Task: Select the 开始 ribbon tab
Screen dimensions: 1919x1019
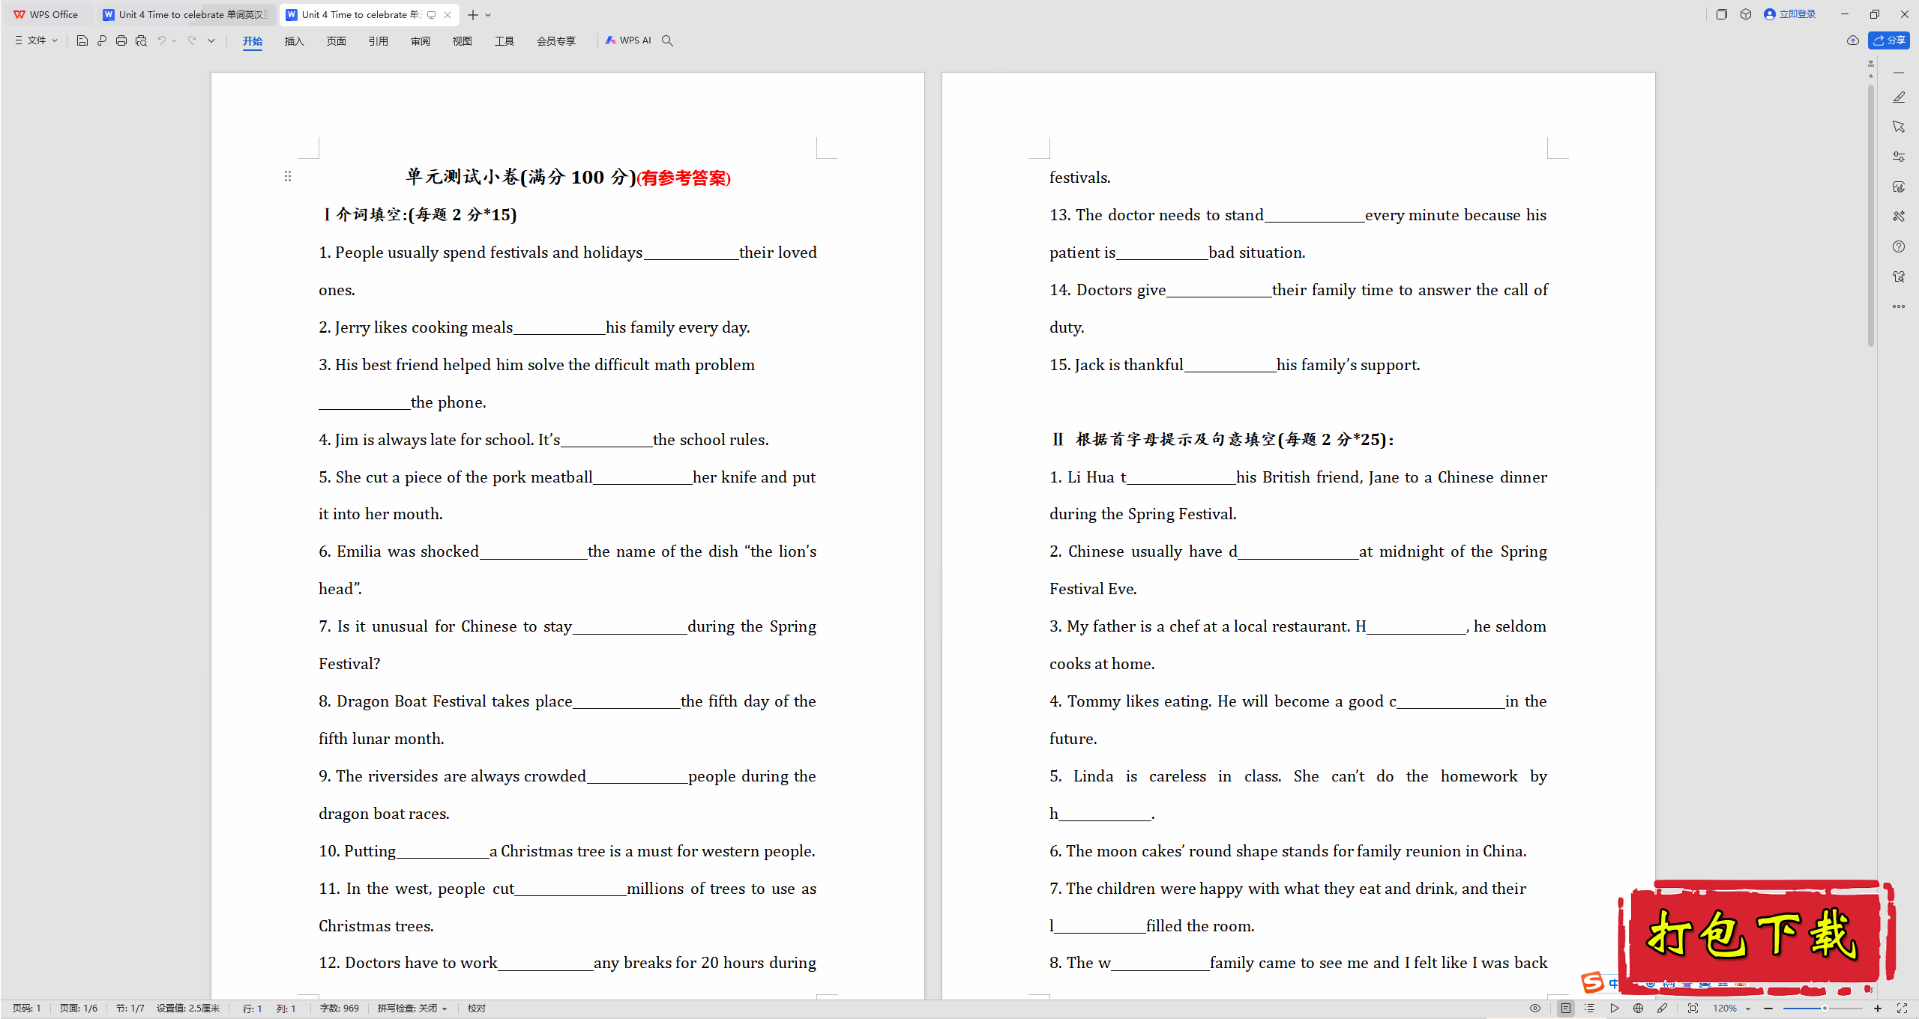Action: coord(253,41)
